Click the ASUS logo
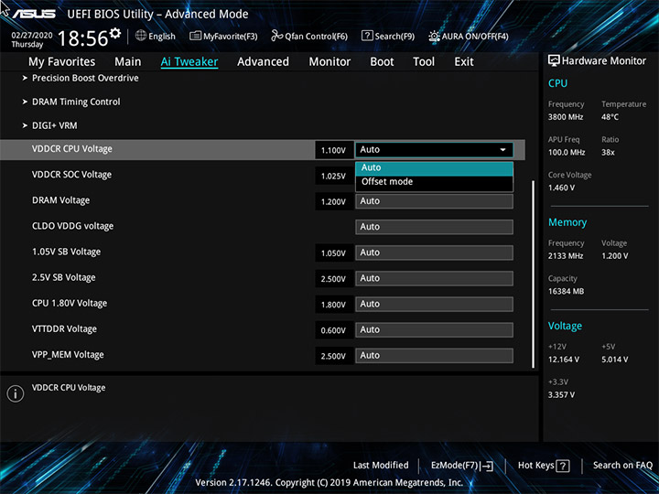The height and width of the screenshot is (494, 659). pyautogui.click(x=34, y=14)
